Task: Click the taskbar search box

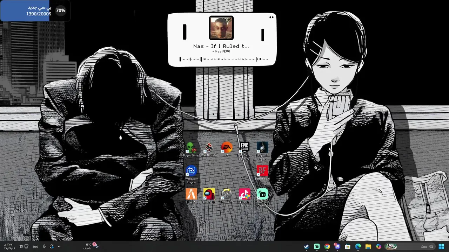Action: (409, 246)
